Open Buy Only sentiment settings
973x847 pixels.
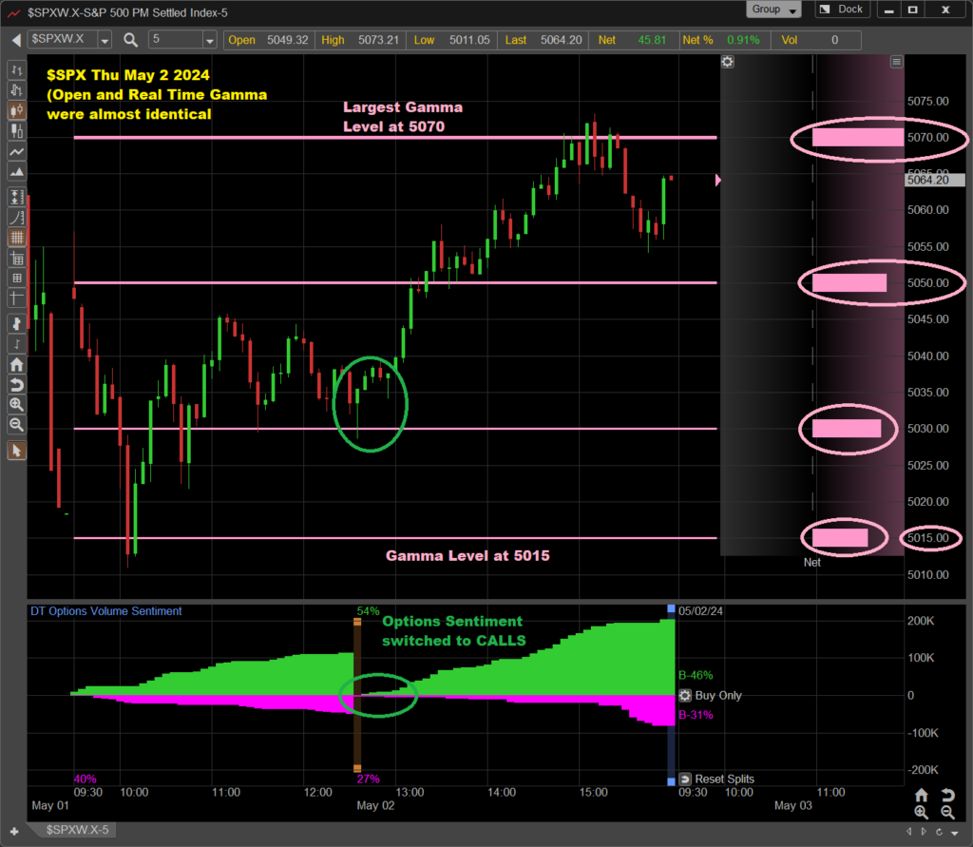[685, 696]
